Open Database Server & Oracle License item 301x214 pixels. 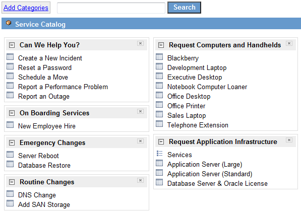click(x=217, y=184)
